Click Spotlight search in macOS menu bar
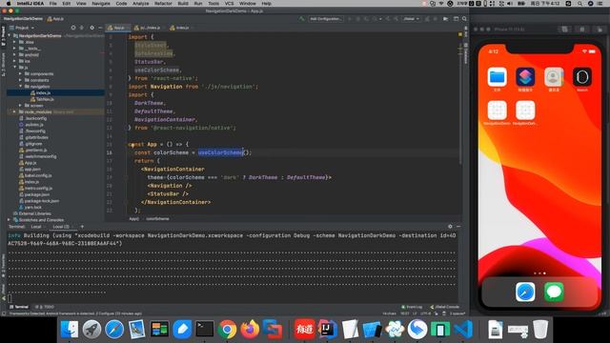610x343 pixels. pos(579,4)
